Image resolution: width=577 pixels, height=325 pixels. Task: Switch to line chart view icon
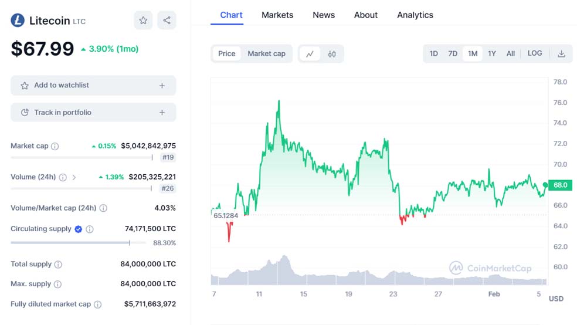(x=310, y=54)
